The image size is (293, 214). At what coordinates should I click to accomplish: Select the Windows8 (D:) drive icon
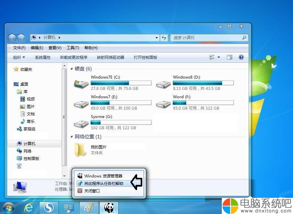click(x=163, y=85)
